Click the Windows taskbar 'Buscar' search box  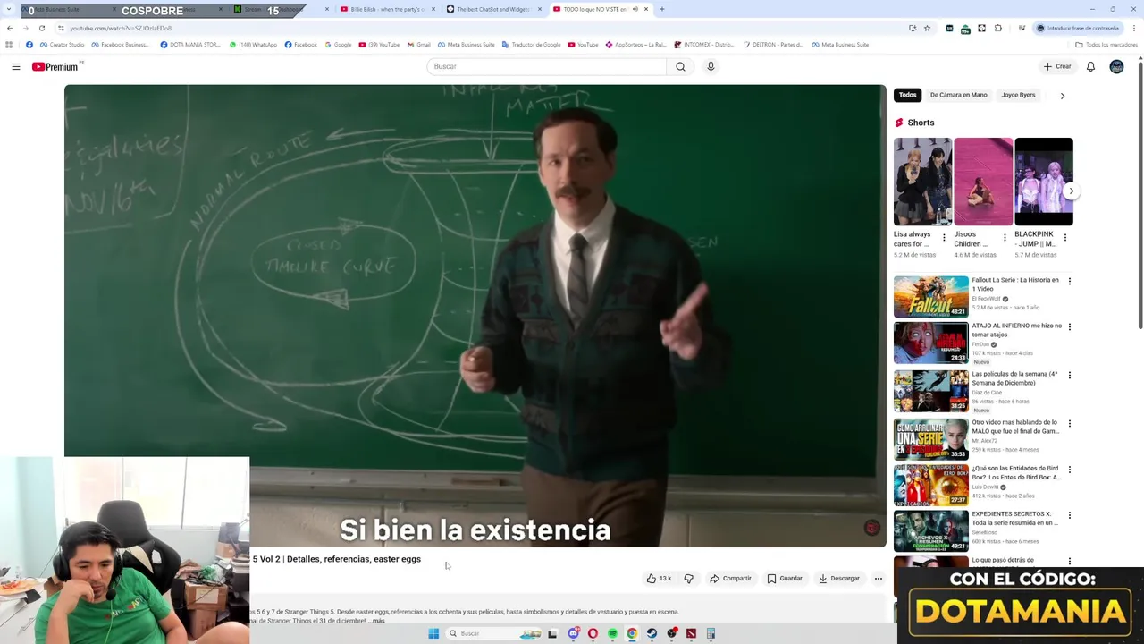494,633
